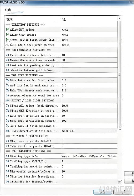This screenshot has height=196, width=134.
Task: Open the 普通 tab
Action: click(x=8, y=10)
